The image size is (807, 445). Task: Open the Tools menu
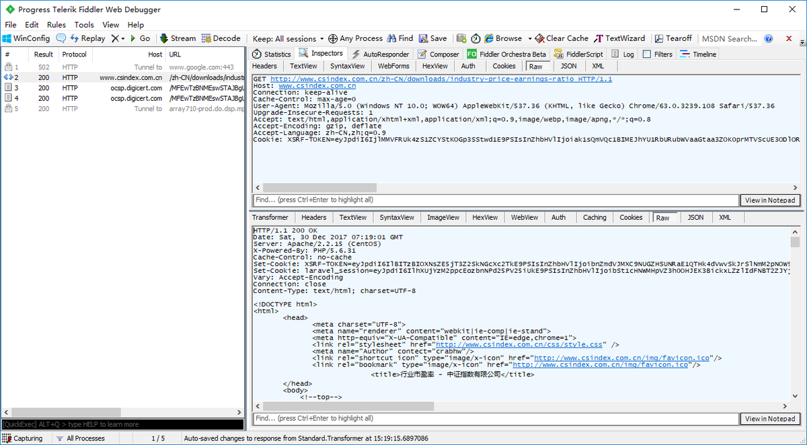coord(84,24)
